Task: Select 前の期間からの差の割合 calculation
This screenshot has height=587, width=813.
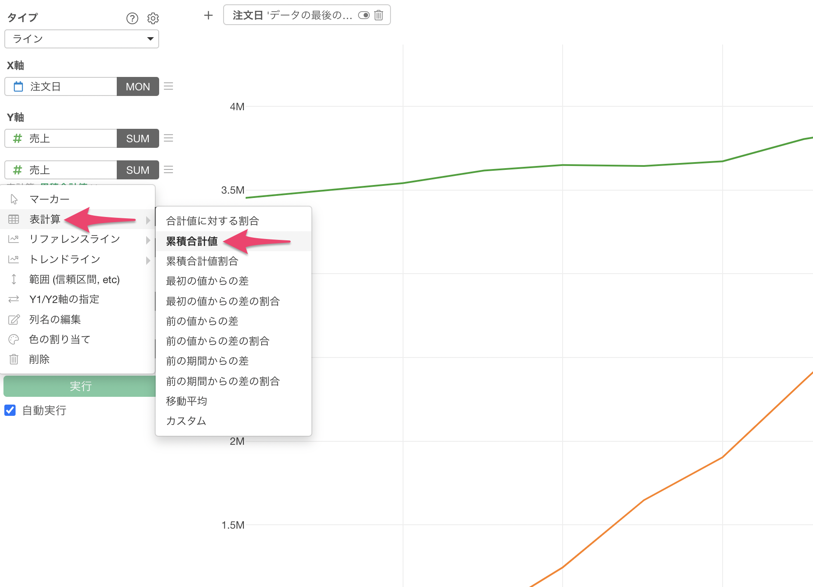Action: 234,381
